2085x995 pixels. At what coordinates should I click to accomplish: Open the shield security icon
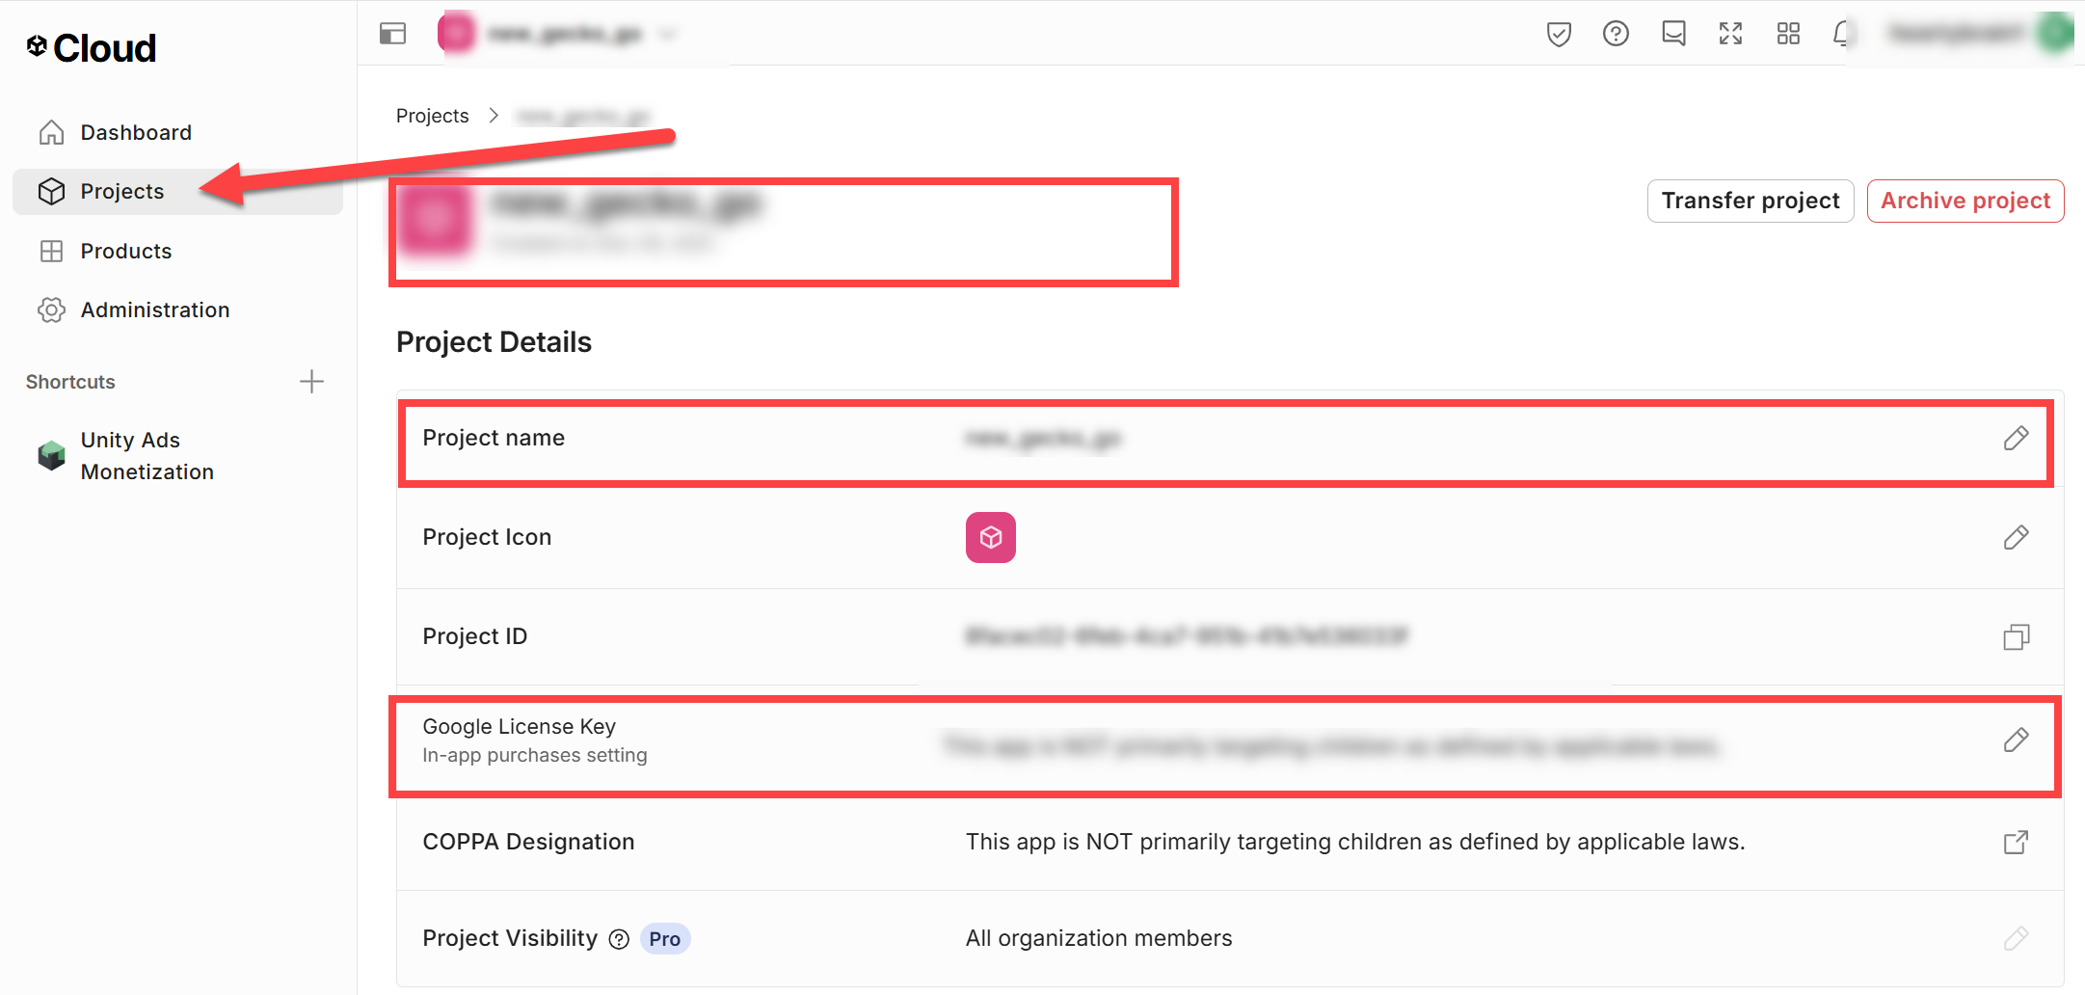pos(1559,34)
